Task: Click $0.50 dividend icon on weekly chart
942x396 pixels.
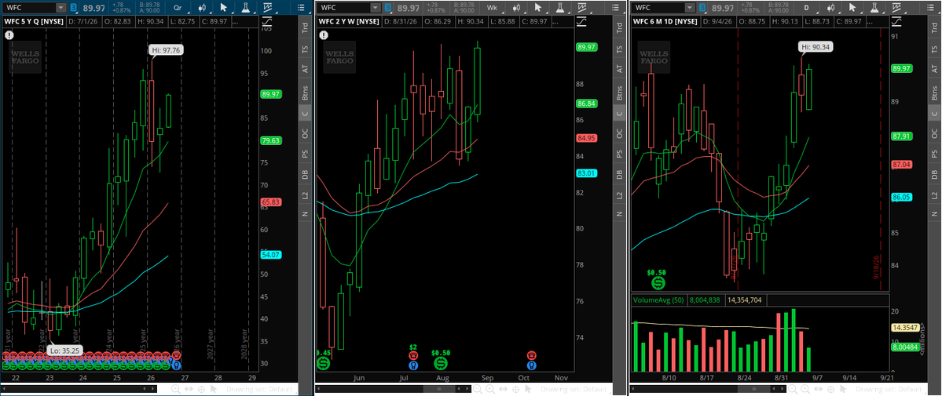Action: (441, 363)
